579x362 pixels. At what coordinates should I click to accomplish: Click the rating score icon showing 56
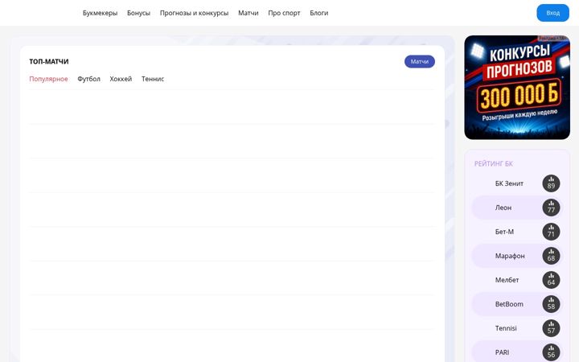tap(551, 352)
